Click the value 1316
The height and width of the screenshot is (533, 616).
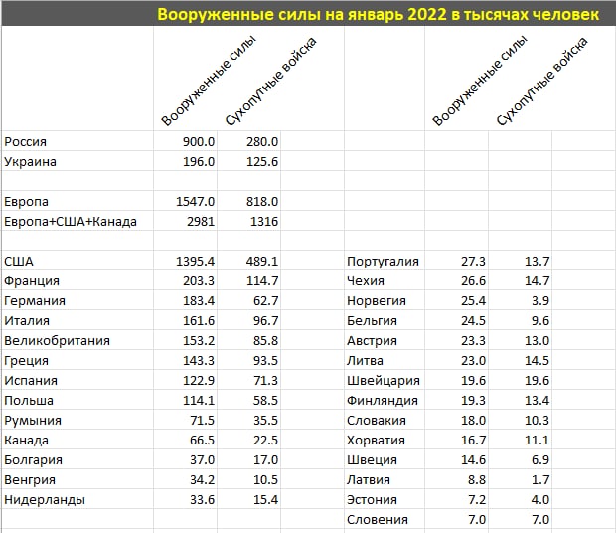pyautogui.click(x=264, y=222)
